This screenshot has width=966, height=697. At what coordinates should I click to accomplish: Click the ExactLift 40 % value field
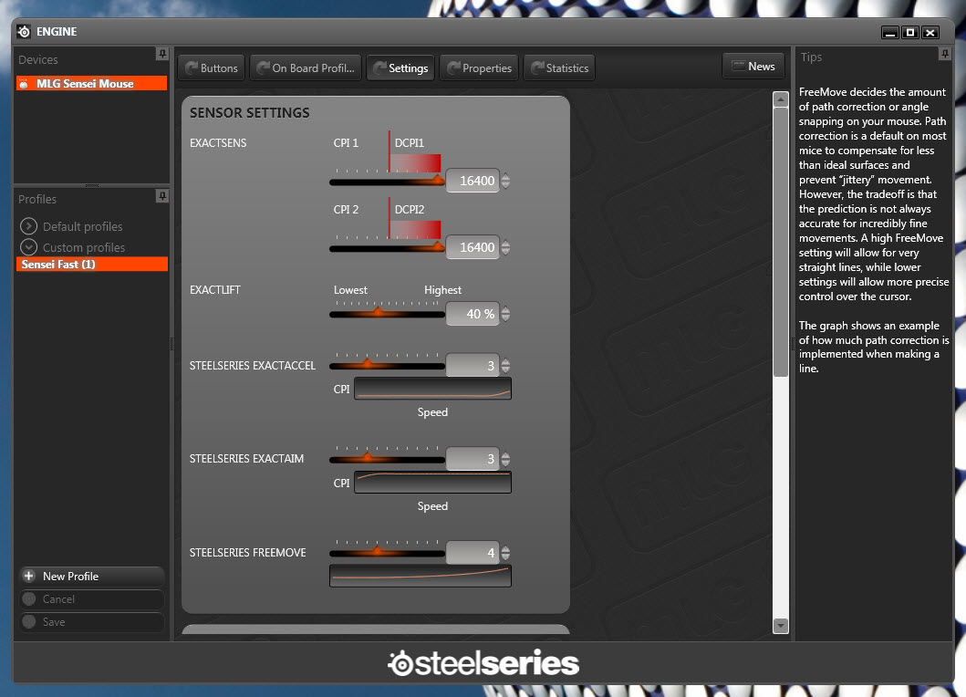click(473, 314)
